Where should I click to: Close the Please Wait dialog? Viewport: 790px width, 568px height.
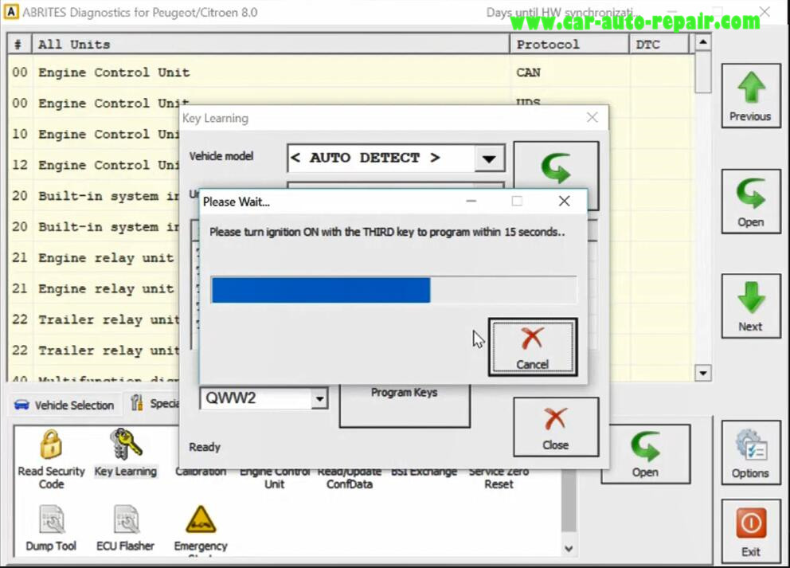565,201
